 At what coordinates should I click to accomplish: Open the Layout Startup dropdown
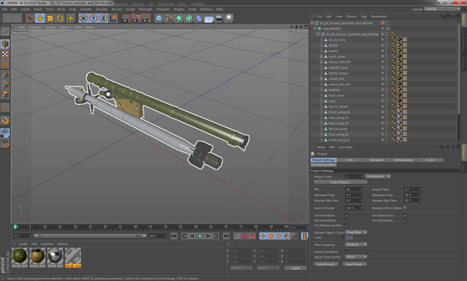coord(442,9)
